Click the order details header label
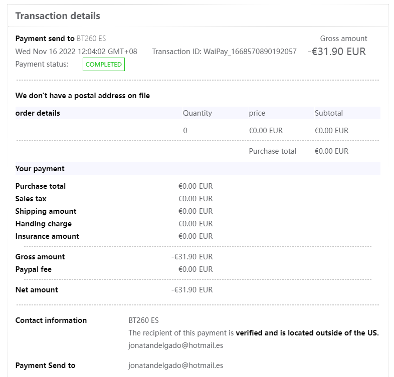The image size is (394, 377). (x=38, y=113)
